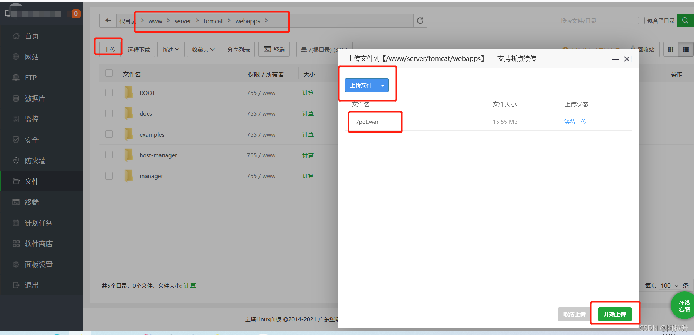Check the docs row checkbox
Image resolution: width=694 pixels, height=335 pixels.
[x=109, y=113]
